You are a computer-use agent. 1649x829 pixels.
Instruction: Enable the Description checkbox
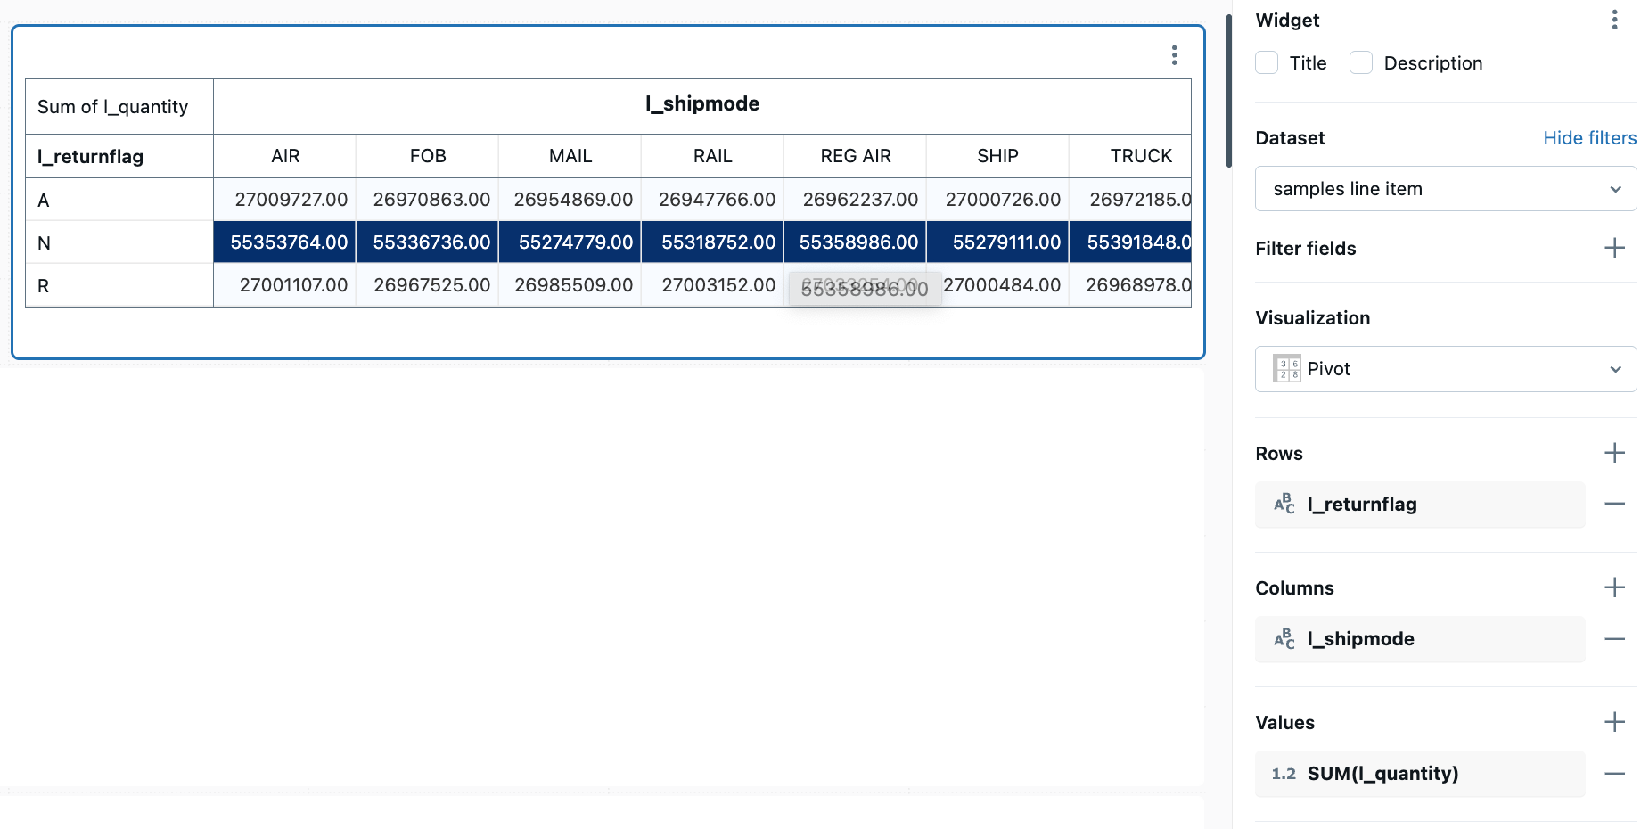1360,62
